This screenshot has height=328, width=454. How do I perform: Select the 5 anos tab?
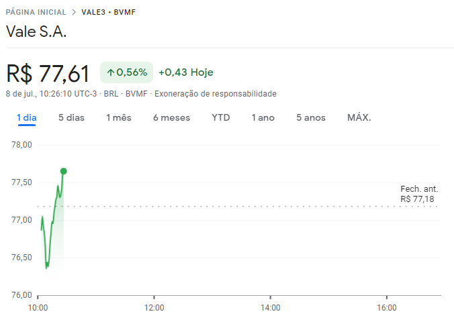[311, 117]
